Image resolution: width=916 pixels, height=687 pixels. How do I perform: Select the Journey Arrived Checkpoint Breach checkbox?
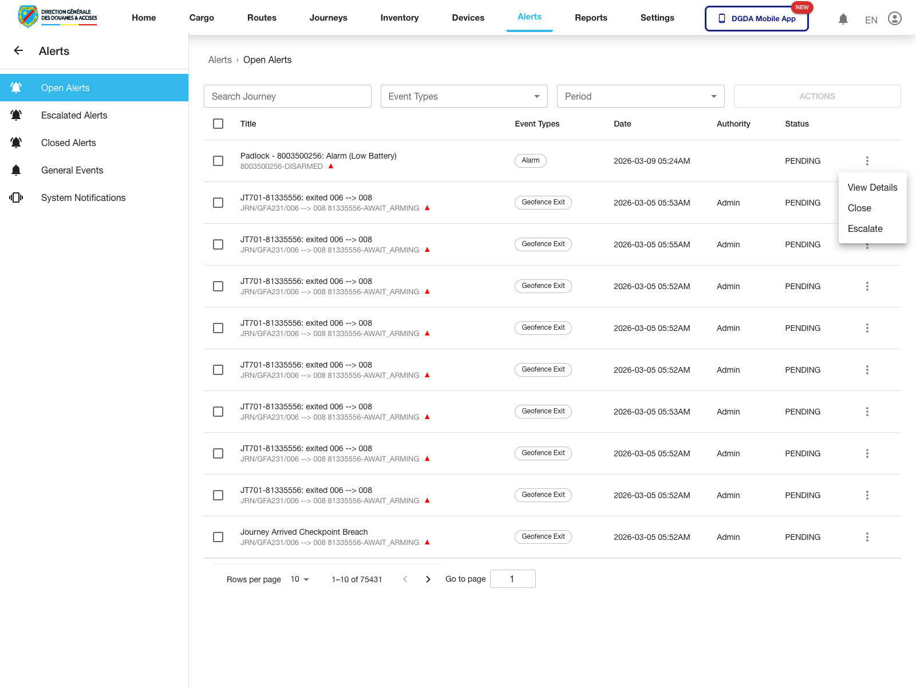[x=218, y=537]
